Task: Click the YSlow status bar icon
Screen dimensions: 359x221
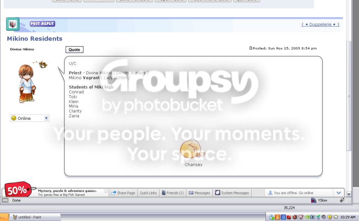Action: click(x=314, y=200)
